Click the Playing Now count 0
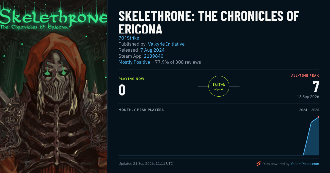 click(122, 90)
